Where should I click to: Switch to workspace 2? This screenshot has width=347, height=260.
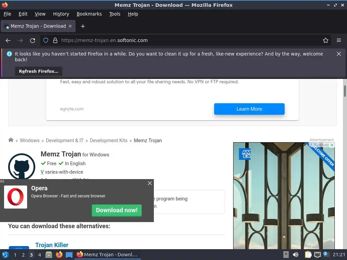[x=23, y=255]
